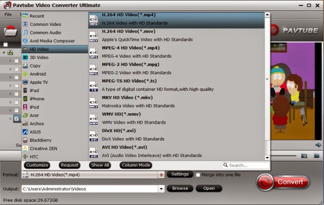324x205 pixels.
Task: Click the Customize button
Action: (37, 165)
